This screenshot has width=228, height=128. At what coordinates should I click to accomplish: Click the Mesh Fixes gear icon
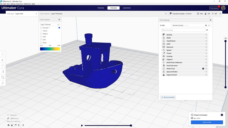203,69
